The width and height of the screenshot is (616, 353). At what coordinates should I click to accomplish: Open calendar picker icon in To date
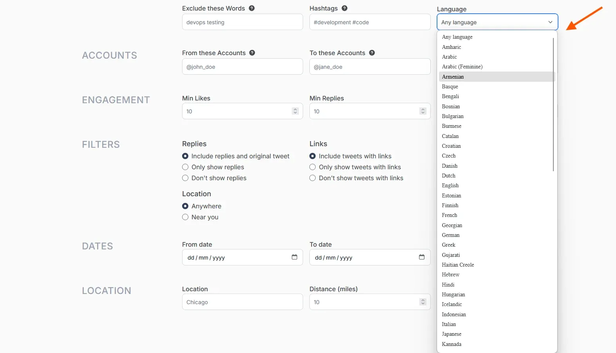coord(422,257)
